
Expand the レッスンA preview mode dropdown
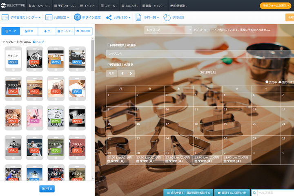168,30
